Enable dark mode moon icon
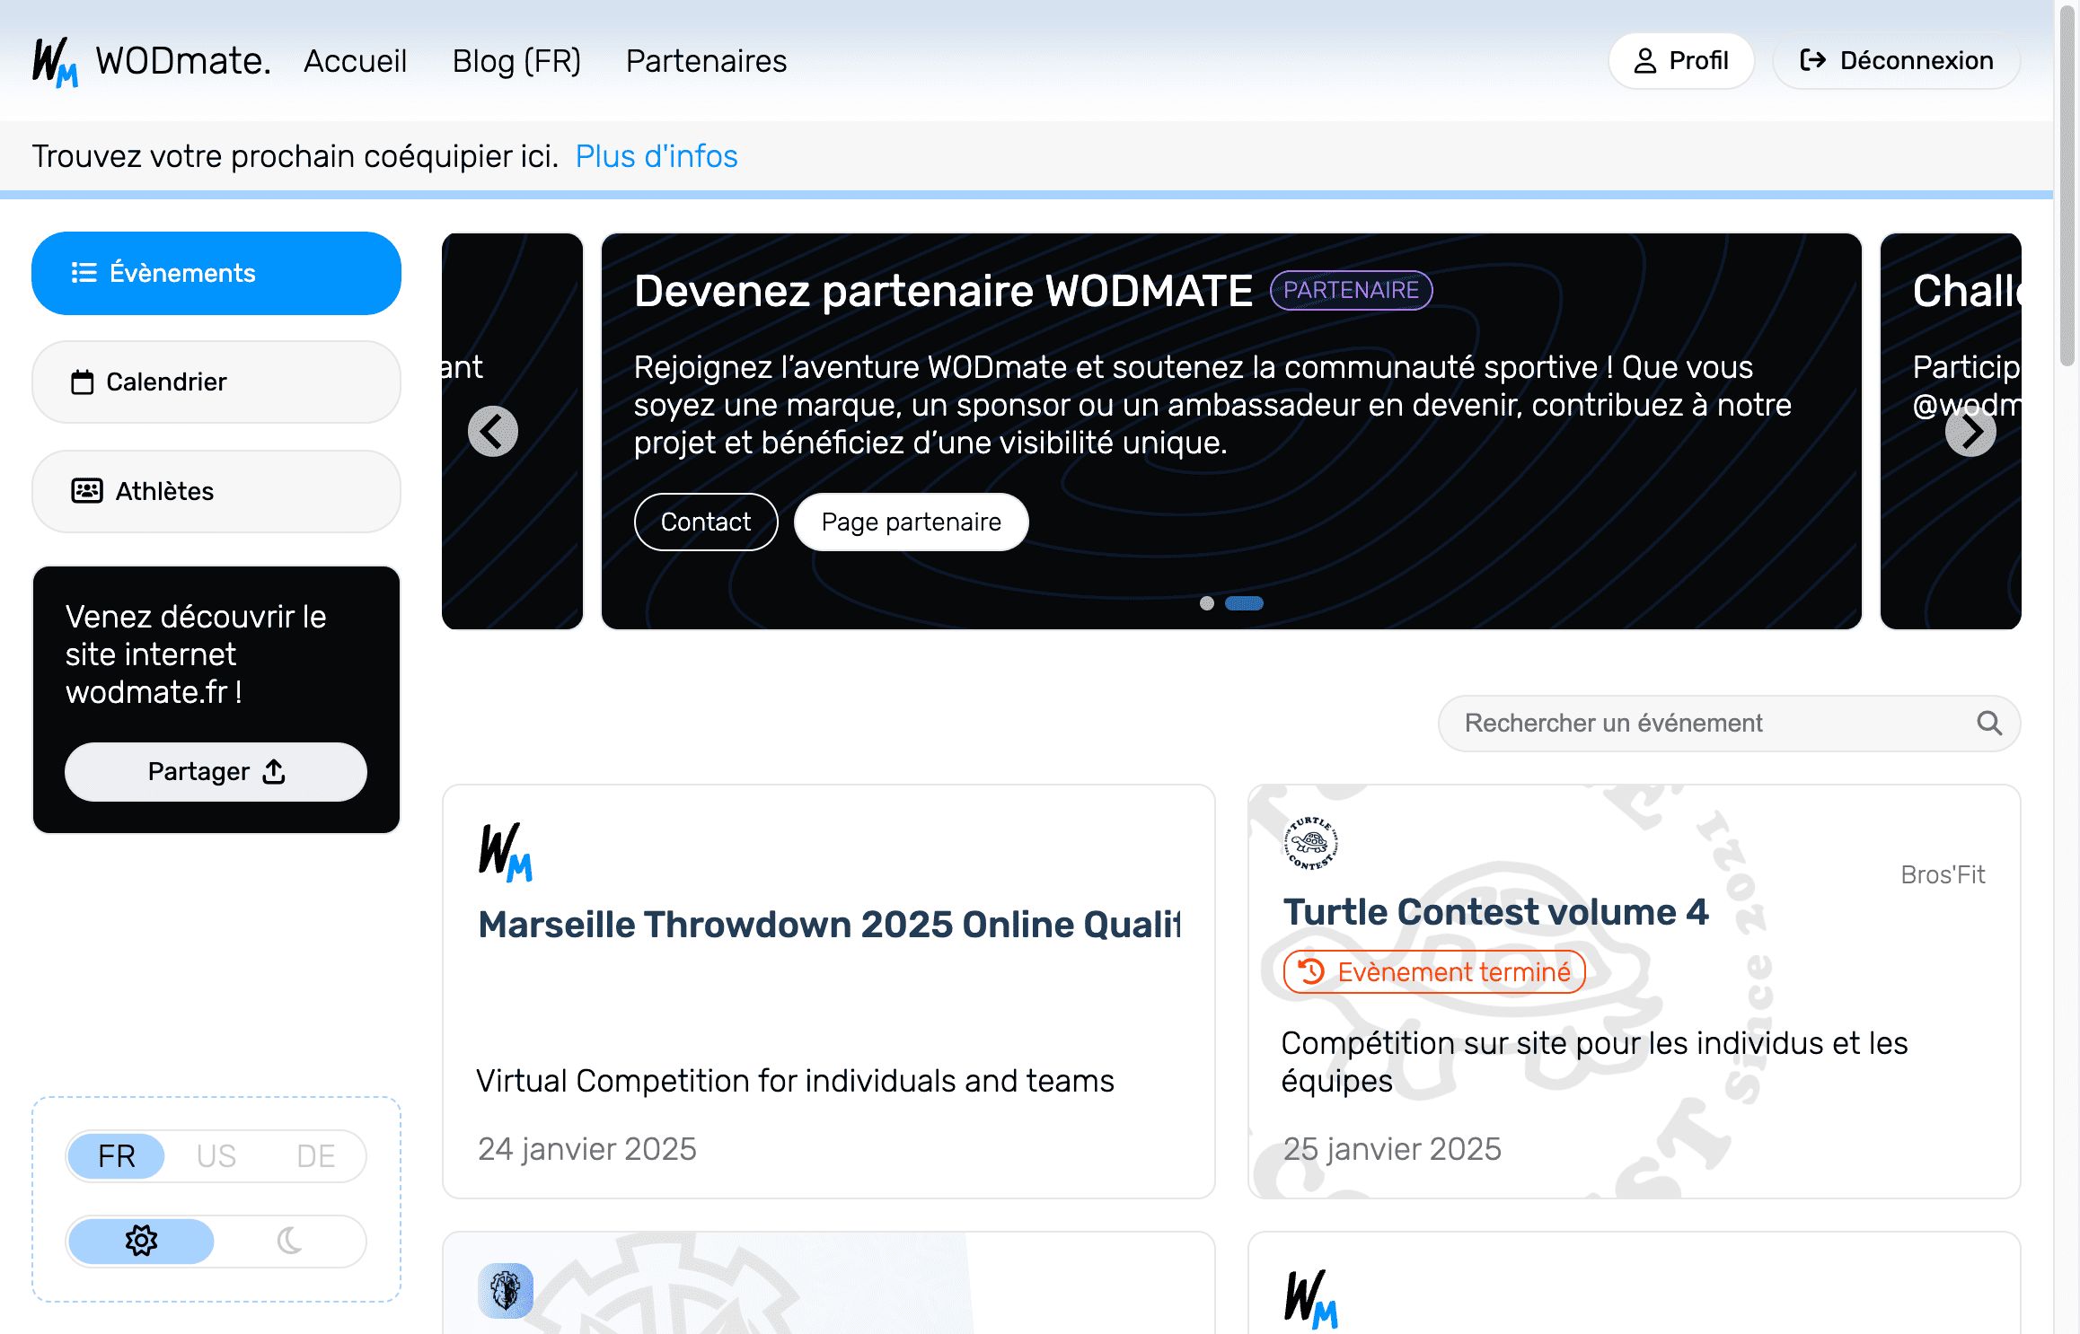The image size is (2080, 1334). click(289, 1241)
